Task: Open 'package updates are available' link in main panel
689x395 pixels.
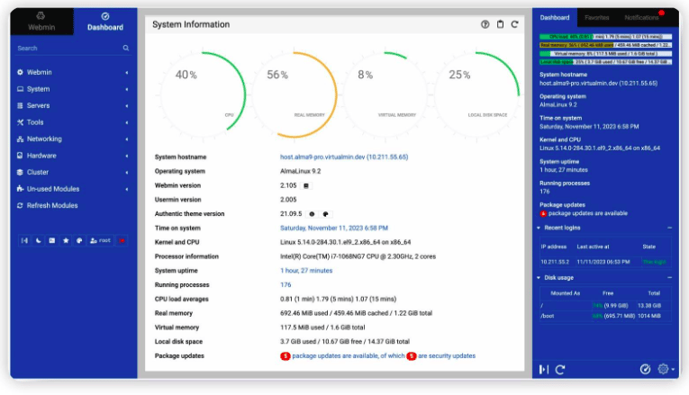Action: pyautogui.click(x=348, y=355)
